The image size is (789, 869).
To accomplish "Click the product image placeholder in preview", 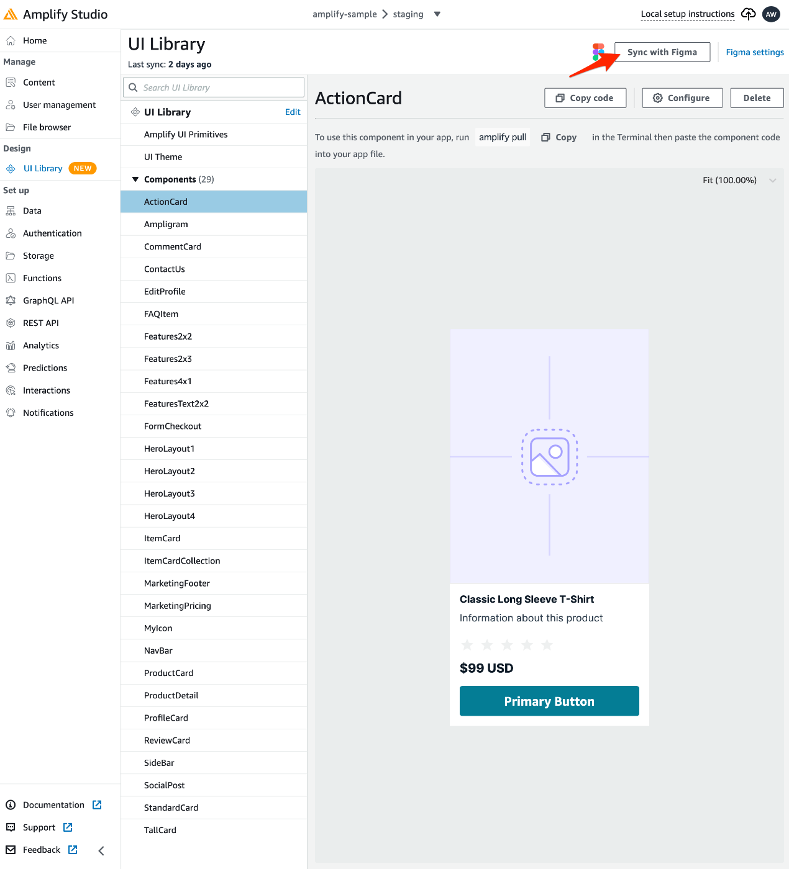I will coord(549,456).
